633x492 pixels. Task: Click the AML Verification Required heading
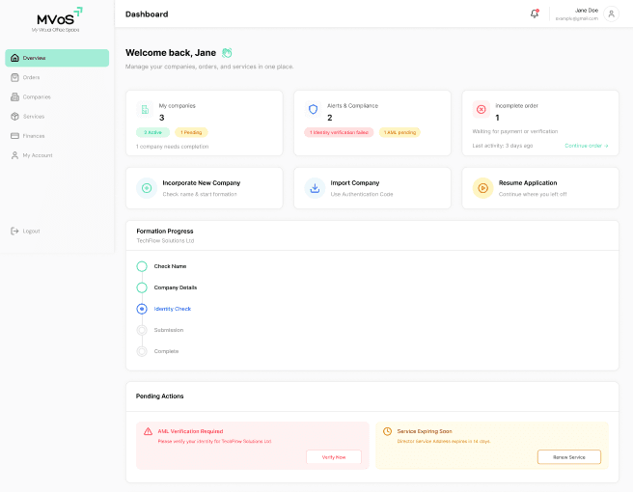[190, 431]
